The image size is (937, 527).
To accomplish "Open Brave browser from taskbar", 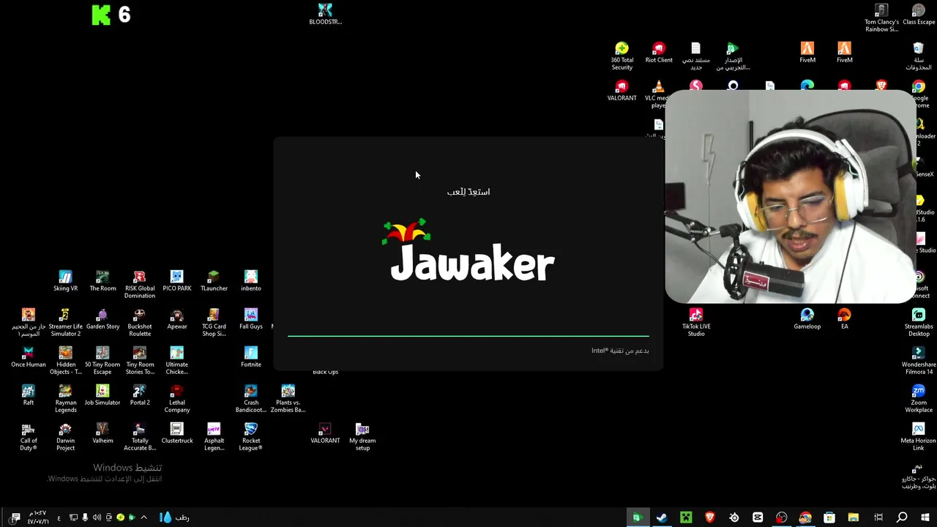I will pos(709,517).
